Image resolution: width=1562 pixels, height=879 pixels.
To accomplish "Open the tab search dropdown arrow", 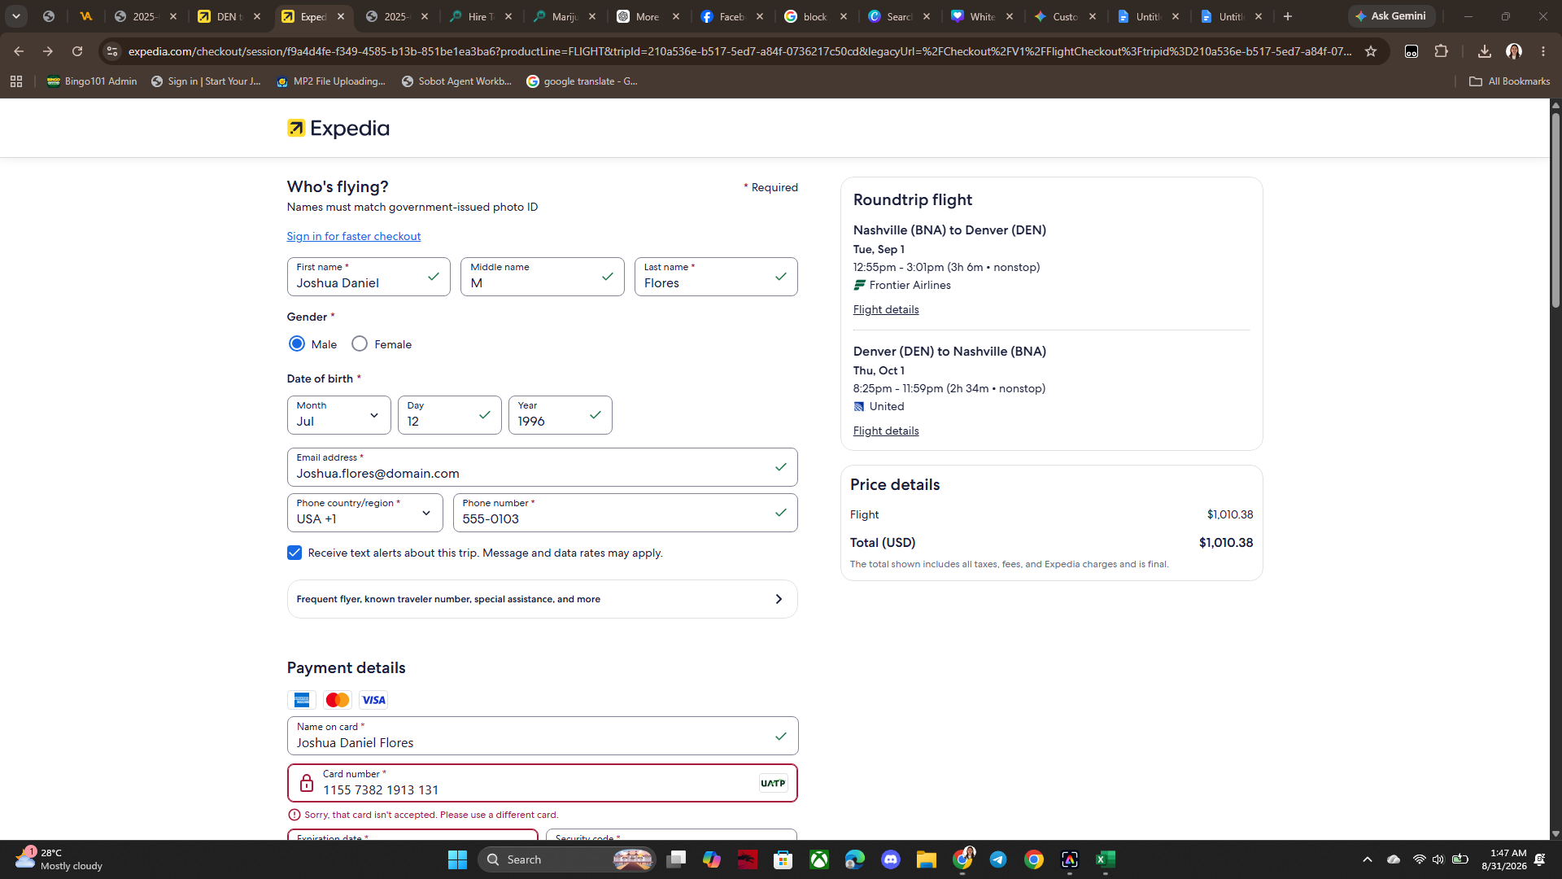I will tap(16, 16).
